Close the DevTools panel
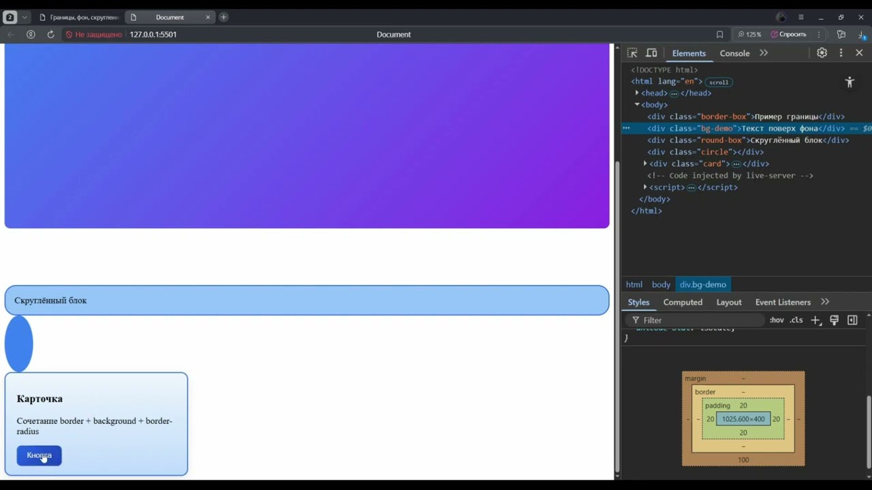The height and width of the screenshot is (490, 872). tap(859, 53)
